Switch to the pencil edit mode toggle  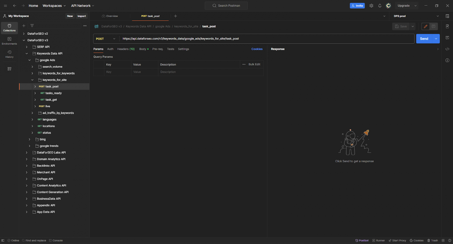click(426, 26)
